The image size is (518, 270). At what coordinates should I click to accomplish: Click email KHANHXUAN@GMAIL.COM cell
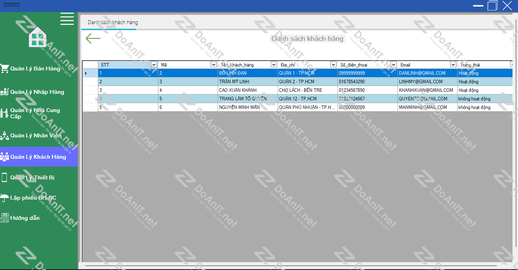tap(428, 90)
